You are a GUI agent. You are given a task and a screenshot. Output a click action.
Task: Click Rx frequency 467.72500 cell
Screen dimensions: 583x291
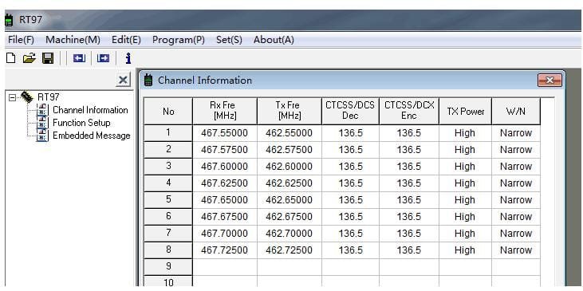[x=225, y=250]
